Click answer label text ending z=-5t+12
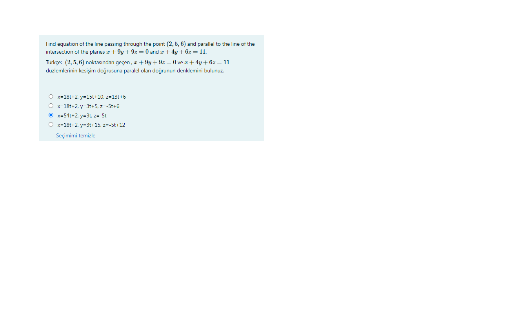Screen dimensions: 527x319 coord(91,125)
